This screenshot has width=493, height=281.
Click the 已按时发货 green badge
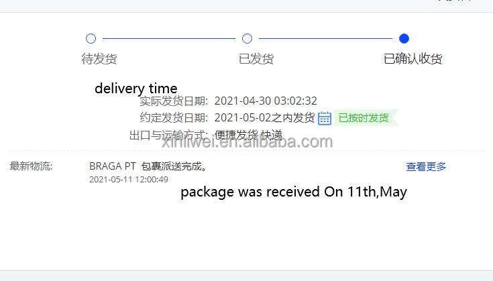click(366, 118)
